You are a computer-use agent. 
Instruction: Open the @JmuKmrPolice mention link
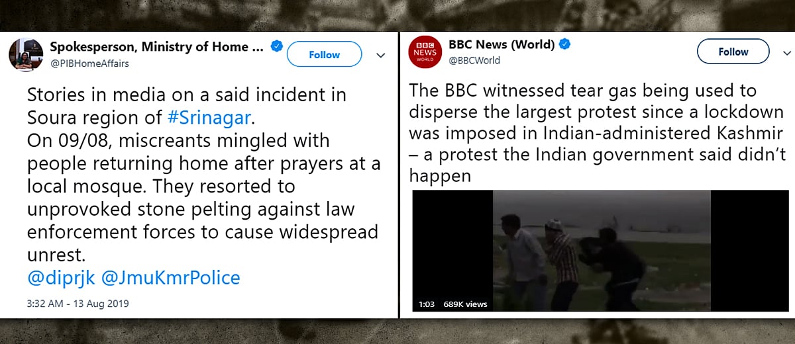(x=170, y=277)
